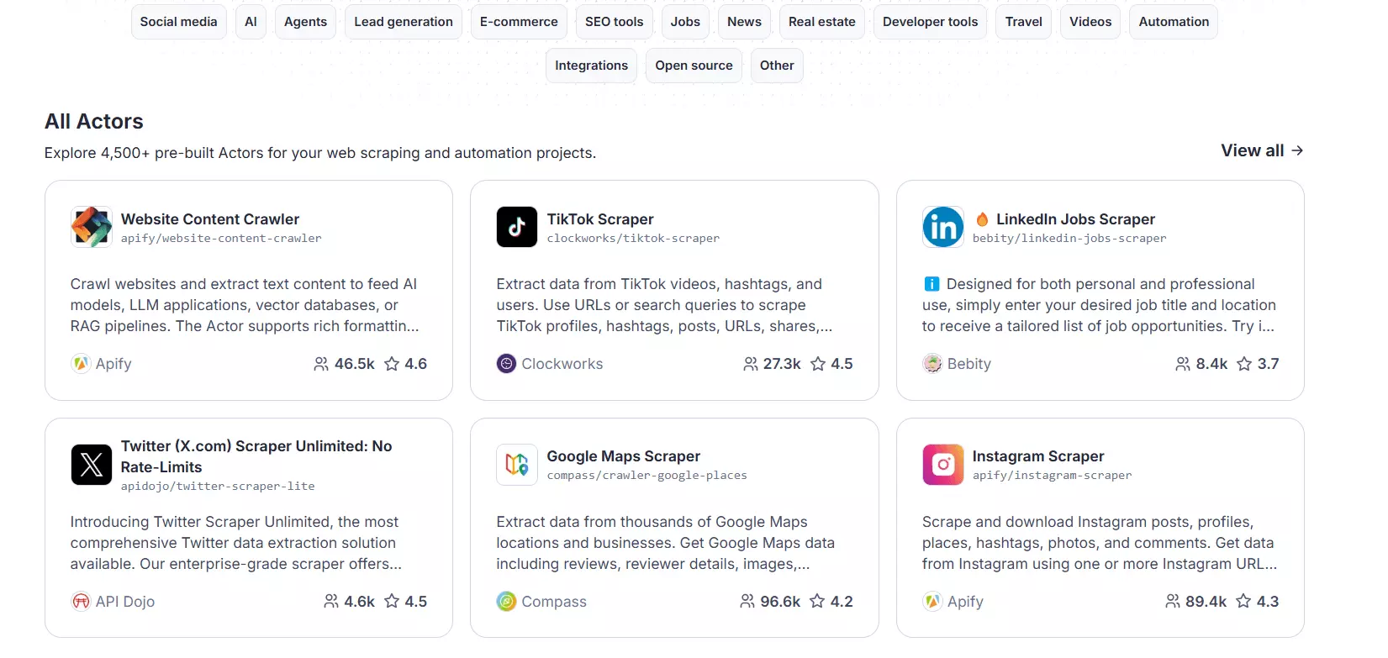The width and height of the screenshot is (1388, 658).
Task: Click the Google Maps Scraper icon
Action: click(x=516, y=465)
